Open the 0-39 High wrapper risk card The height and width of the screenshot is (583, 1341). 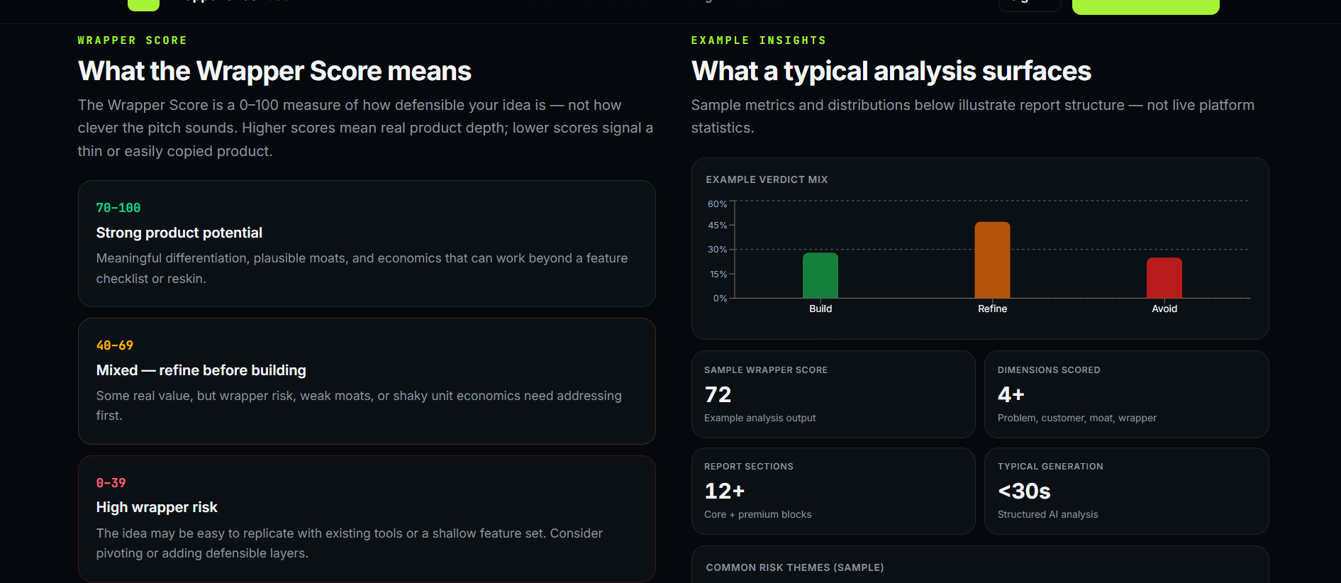coord(367,518)
